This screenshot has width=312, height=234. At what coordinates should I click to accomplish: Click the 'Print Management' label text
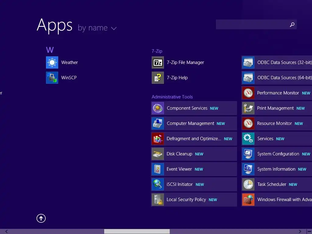coord(275,108)
